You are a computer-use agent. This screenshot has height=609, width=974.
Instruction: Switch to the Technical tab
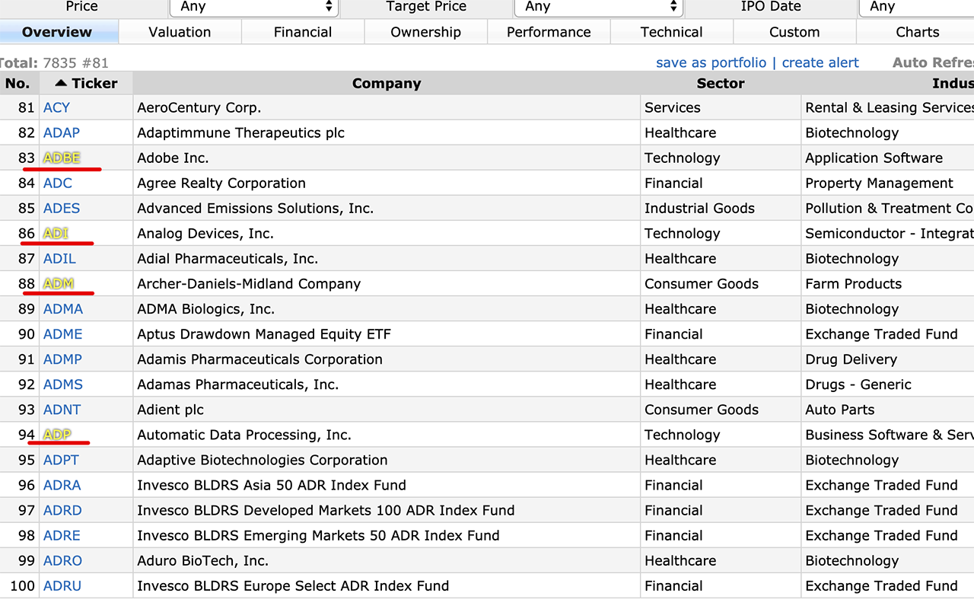pos(671,32)
